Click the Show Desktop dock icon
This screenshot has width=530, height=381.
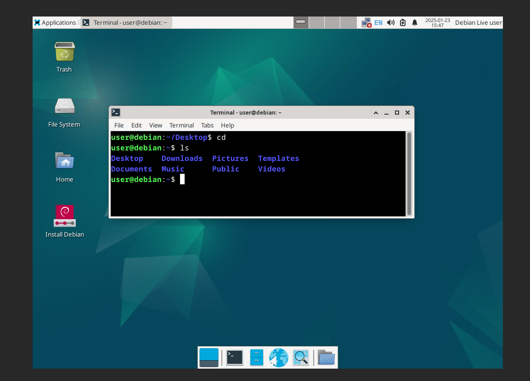[x=209, y=357]
